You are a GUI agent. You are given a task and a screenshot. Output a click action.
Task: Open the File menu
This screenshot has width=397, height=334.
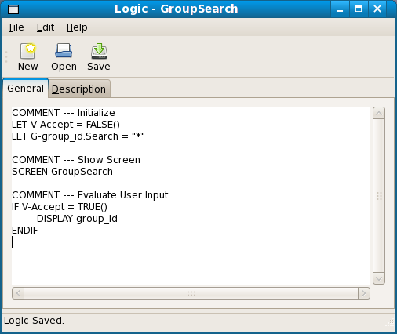click(x=16, y=27)
